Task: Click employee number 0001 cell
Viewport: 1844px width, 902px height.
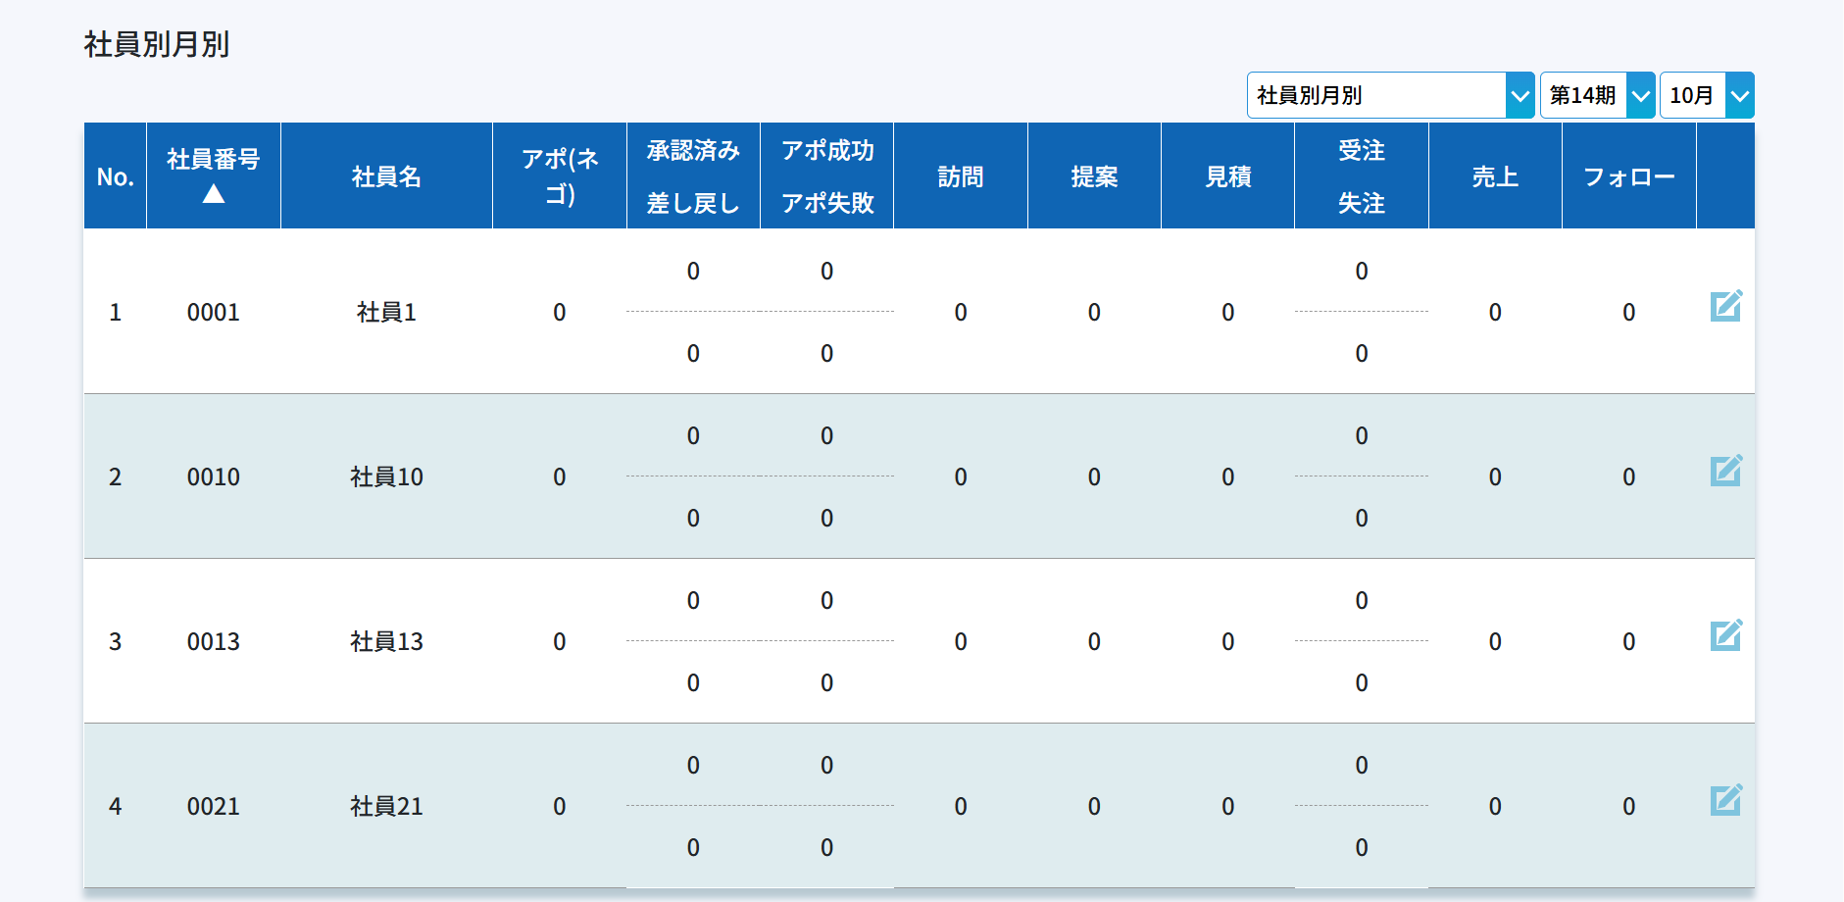Action: point(214,313)
